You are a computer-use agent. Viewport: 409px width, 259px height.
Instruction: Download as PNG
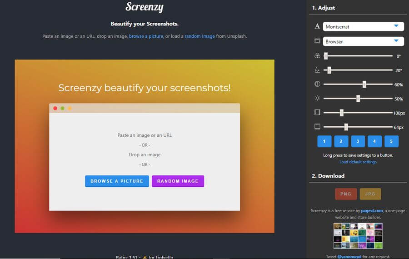coord(346,194)
